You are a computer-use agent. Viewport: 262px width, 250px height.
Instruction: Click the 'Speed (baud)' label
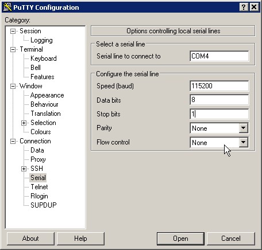pyautogui.click(x=115, y=86)
